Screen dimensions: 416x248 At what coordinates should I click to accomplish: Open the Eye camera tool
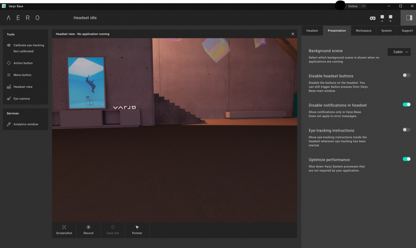(x=21, y=99)
